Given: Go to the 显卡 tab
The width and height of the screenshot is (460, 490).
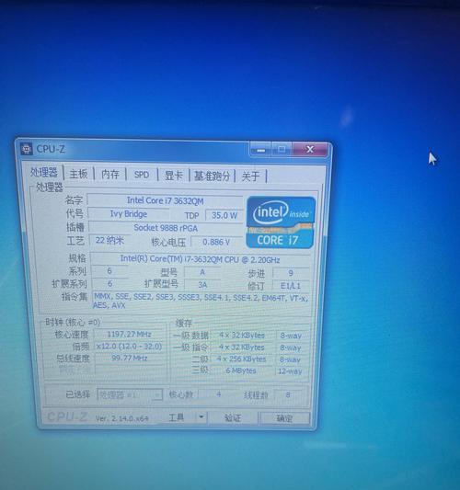Looking at the screenshot, I should (x=174, y=175).
